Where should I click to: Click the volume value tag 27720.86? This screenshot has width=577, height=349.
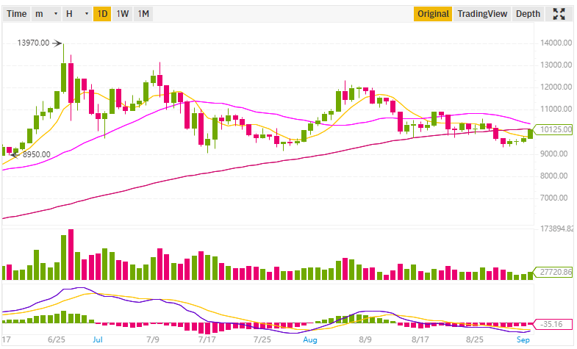(x=555, y=272)
